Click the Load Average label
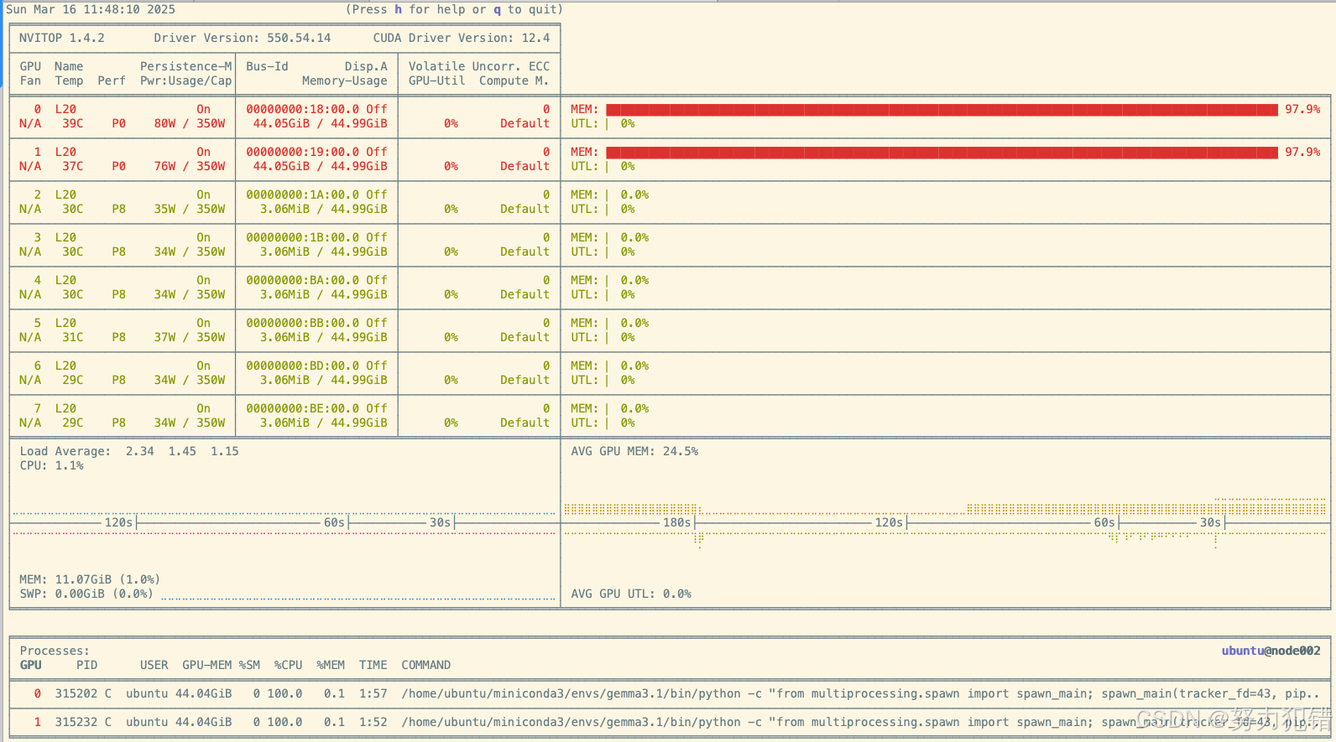The image size is (1336, 742). 65,451
